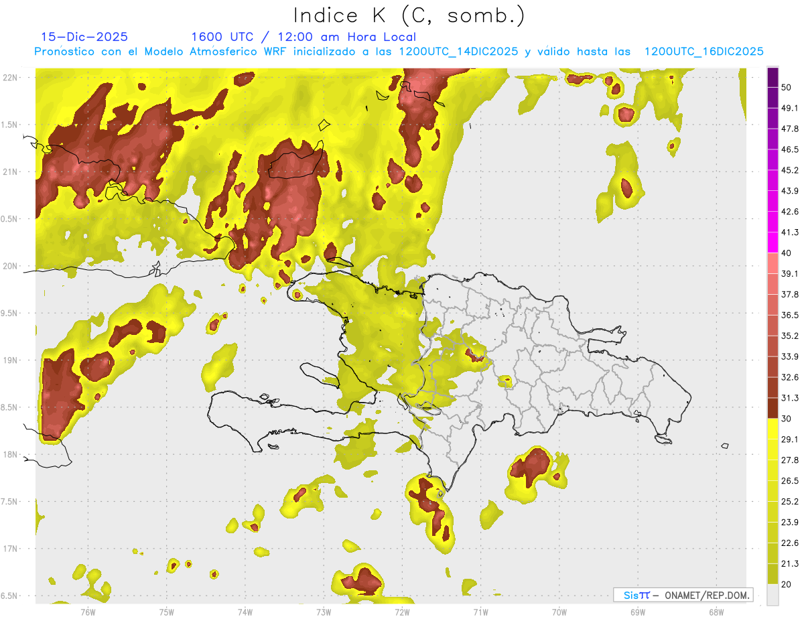Click the longitude label "74W"
804x621 pixels.
click(245, 612)
